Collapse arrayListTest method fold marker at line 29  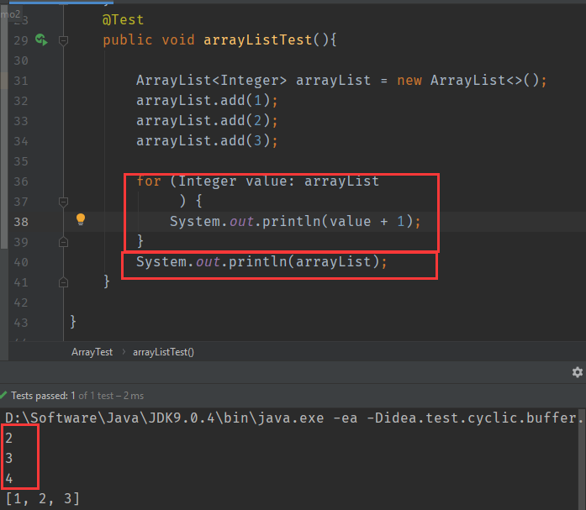(64, 40)
